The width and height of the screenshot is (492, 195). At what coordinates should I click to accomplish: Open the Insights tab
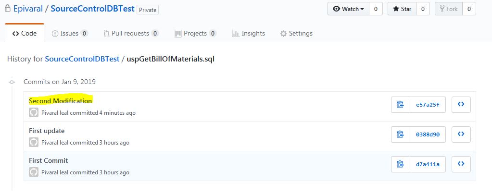249,33
